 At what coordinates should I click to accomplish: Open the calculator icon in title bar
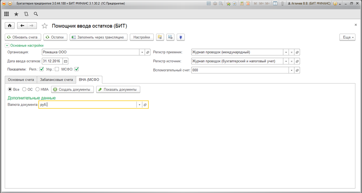pyautogui.click(x=242, y=3)
